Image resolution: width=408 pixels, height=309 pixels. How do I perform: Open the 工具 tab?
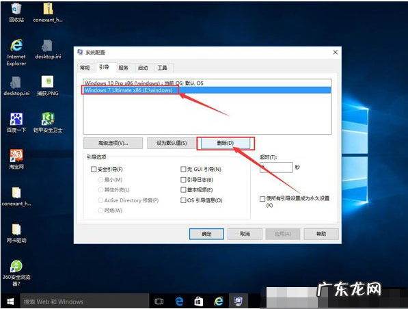[162, 68]
